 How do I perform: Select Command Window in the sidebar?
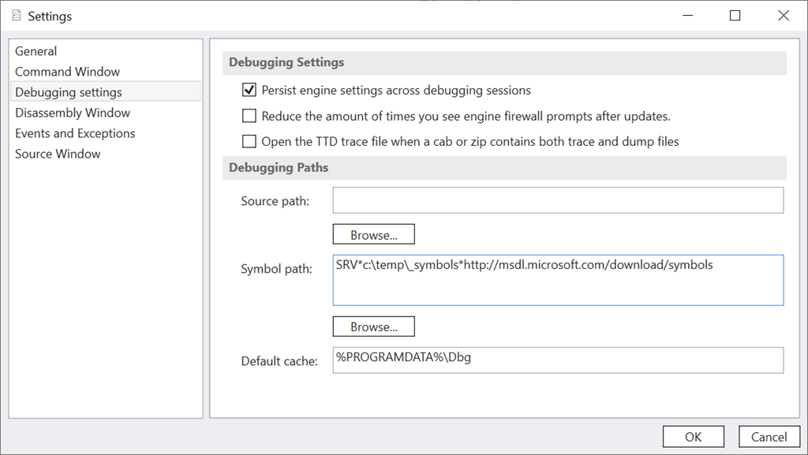point(68,72)
